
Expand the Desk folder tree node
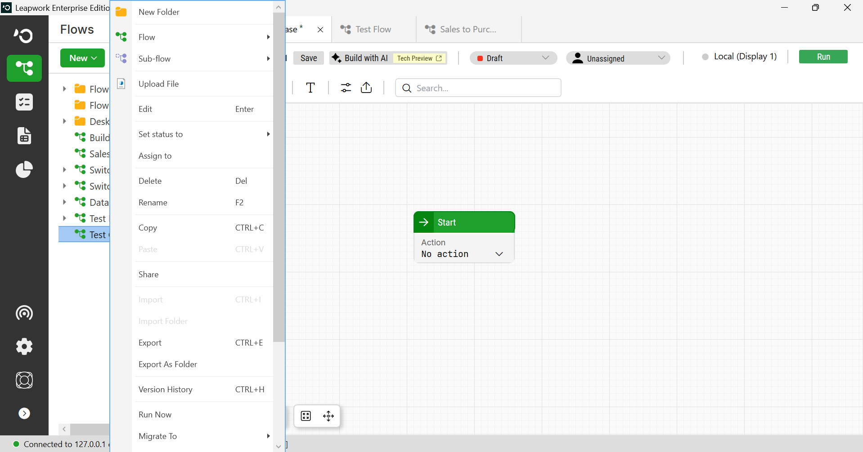coord(64,121)
